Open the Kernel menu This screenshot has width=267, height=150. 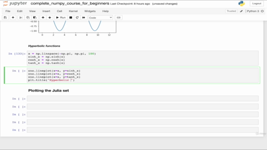[73, 11]
